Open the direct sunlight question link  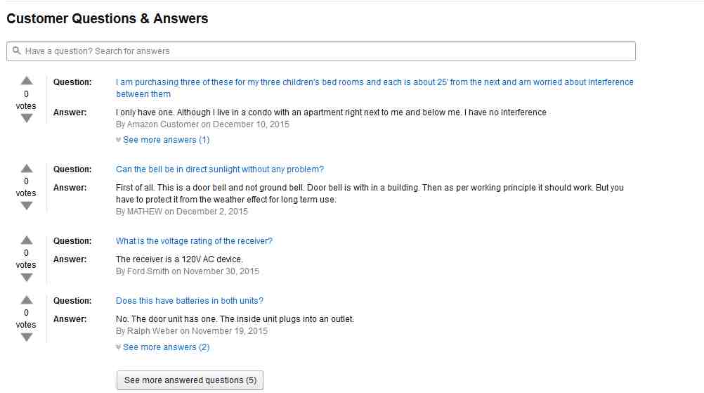(219, 169)
